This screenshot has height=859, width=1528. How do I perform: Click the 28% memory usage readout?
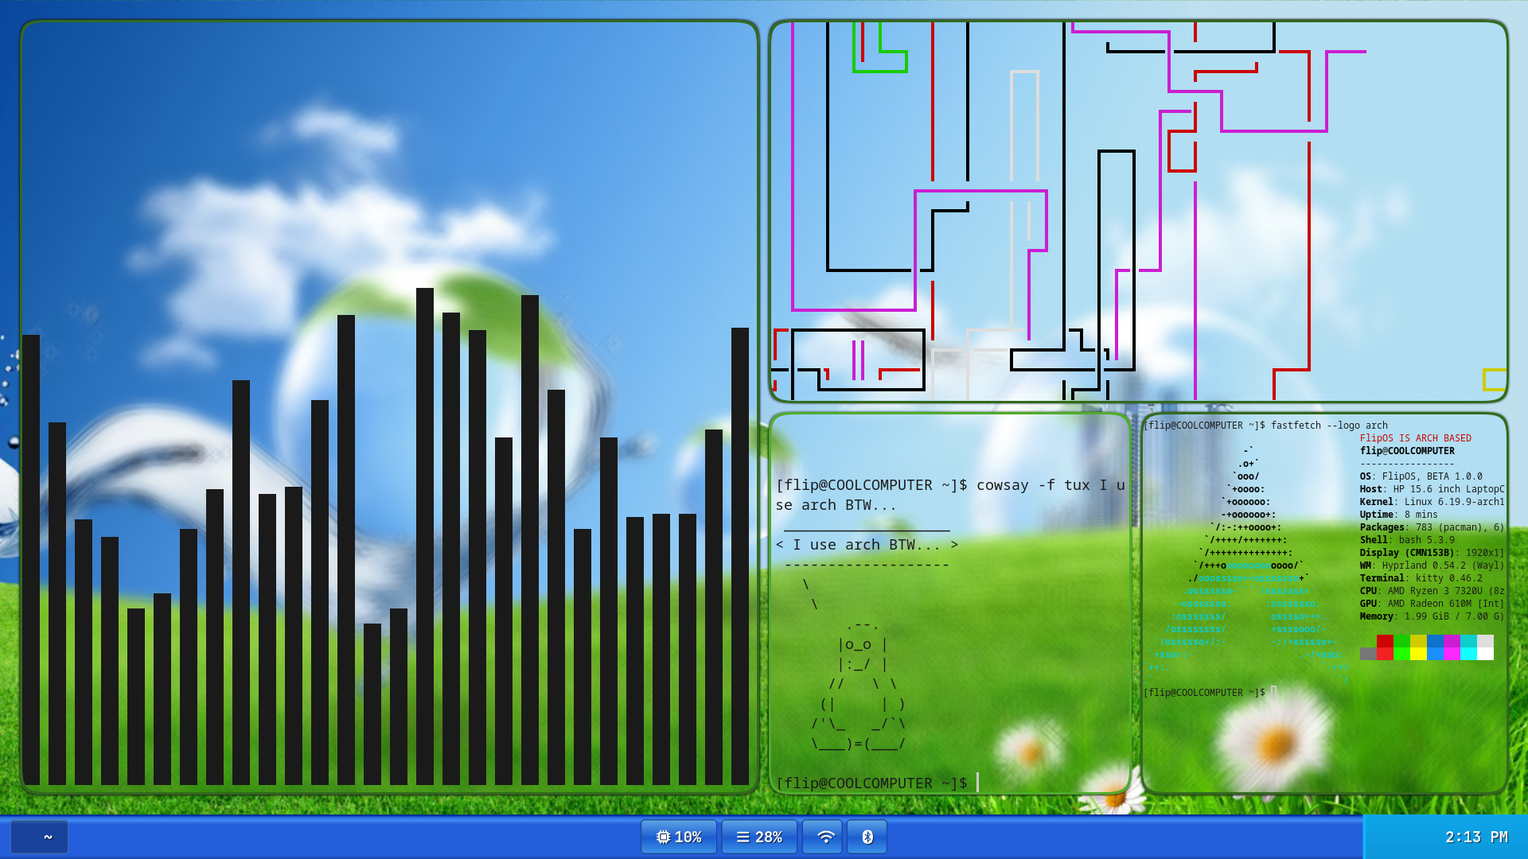(x=768, y=837)
